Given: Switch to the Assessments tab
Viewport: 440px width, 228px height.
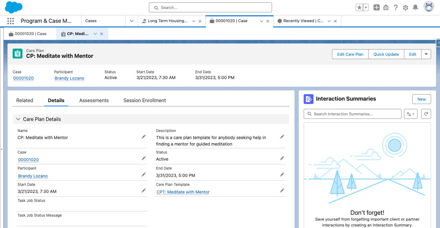Looking at the screenshot, I should [94, 100].
